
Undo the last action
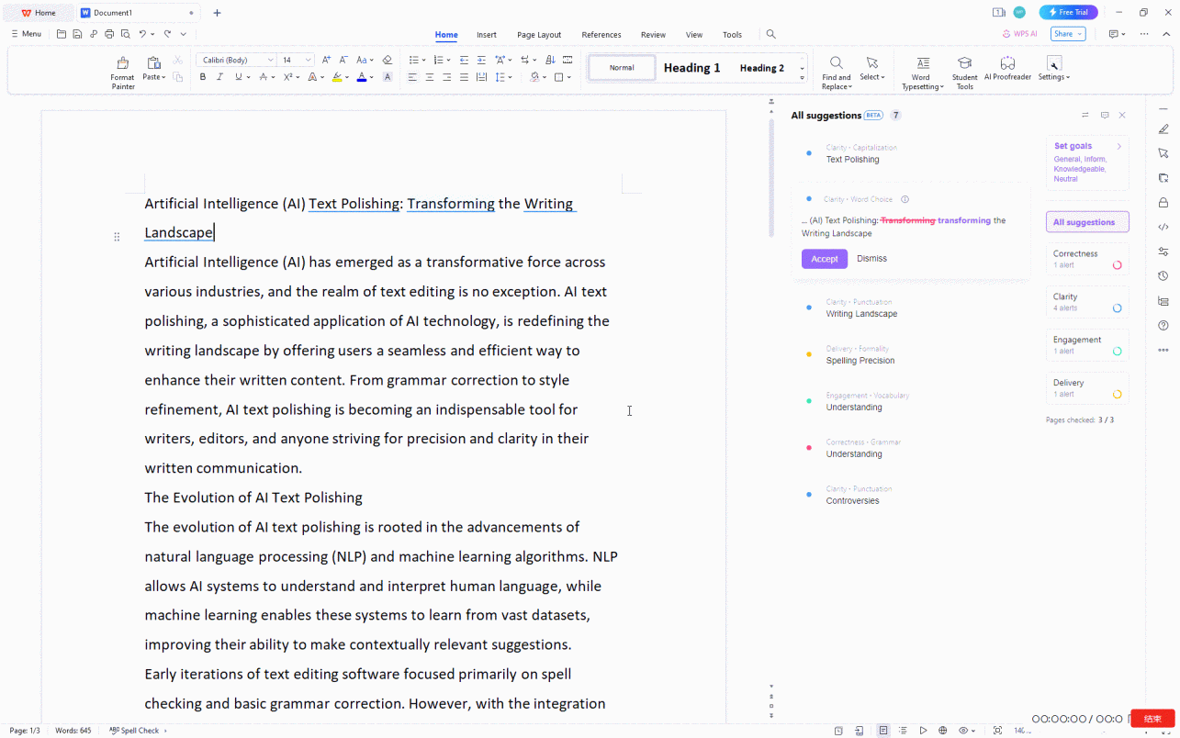[142, 34]
